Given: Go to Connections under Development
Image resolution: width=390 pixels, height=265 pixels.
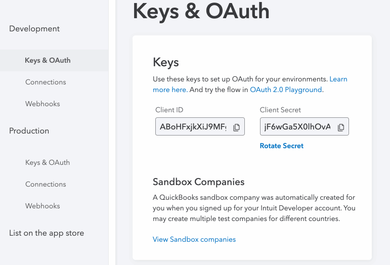Looking at the screenshot, I should click(x=46, y=82).
